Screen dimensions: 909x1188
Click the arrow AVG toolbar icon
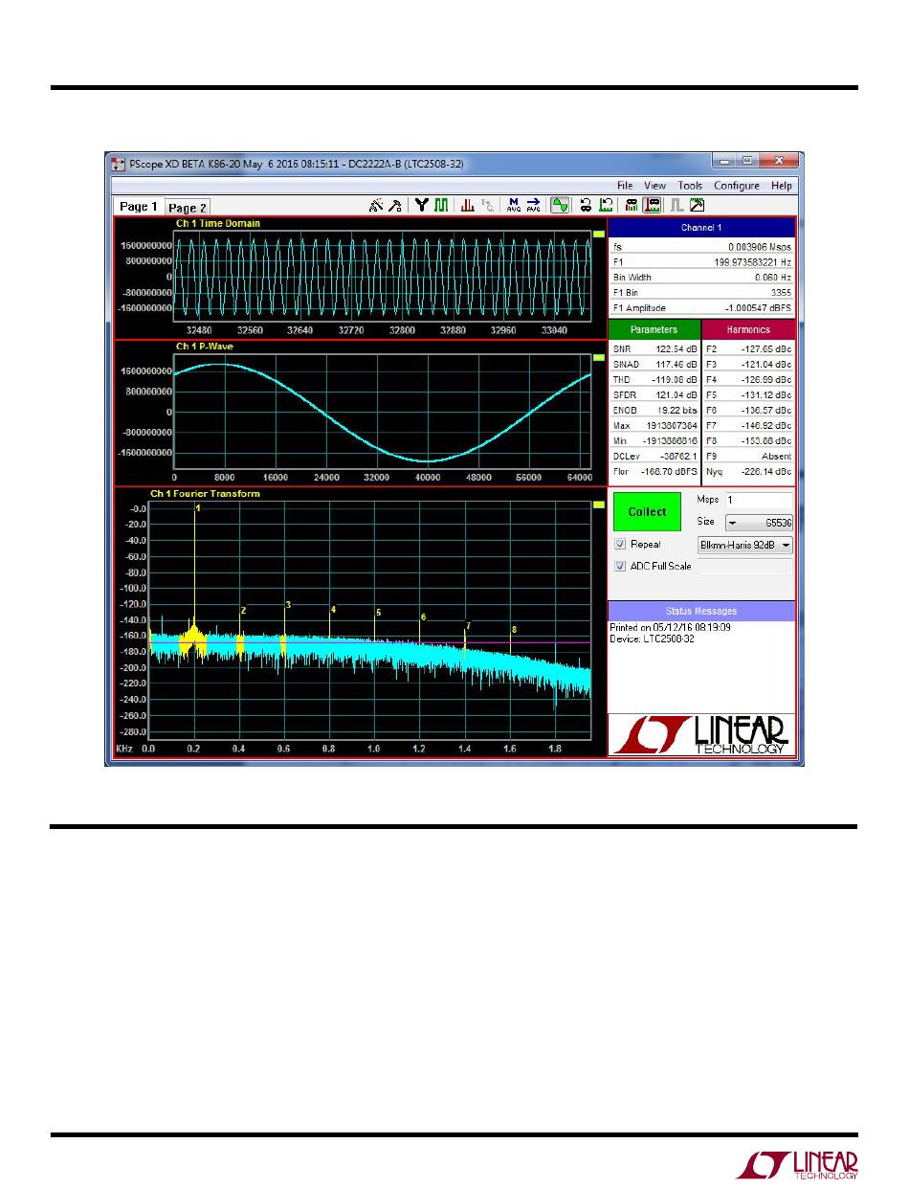534,205
